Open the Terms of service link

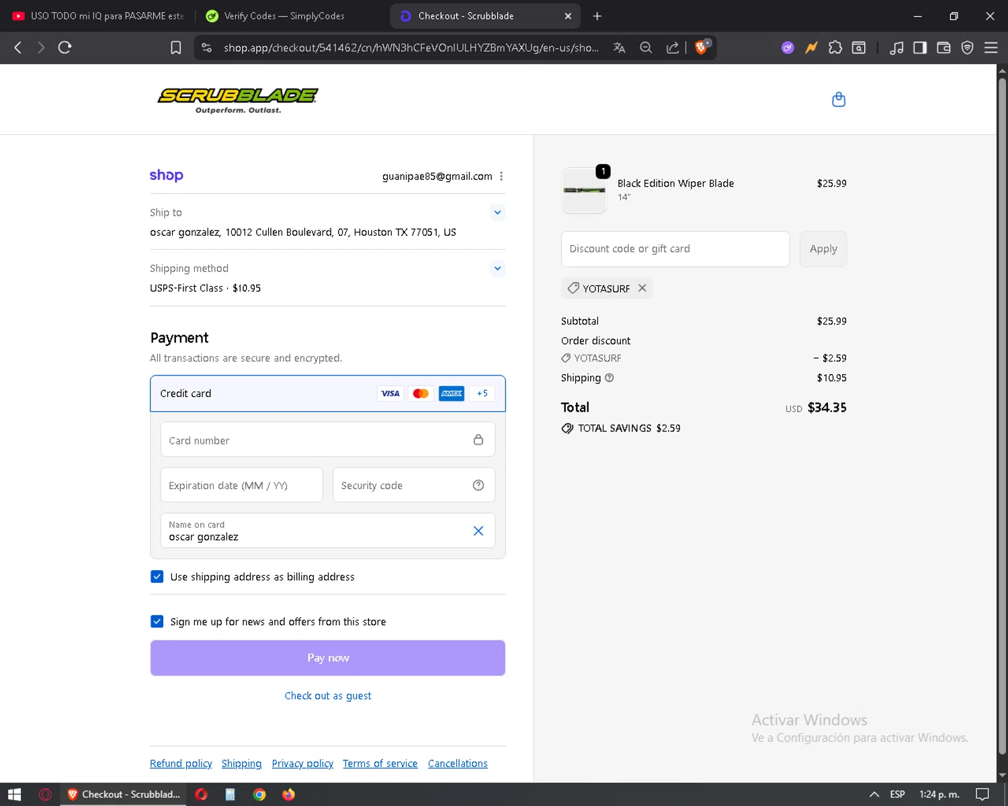(x=380, y=764)
